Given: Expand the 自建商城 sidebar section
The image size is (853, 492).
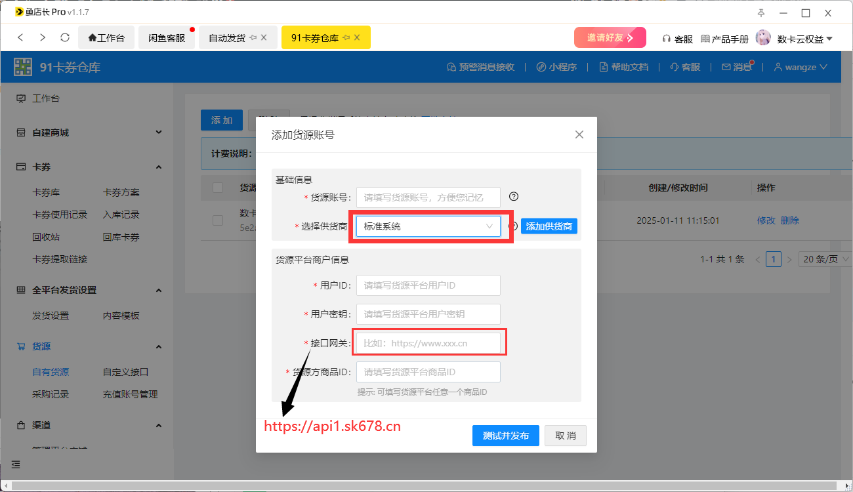Looking at the screenshot, I should click(159, 133).
